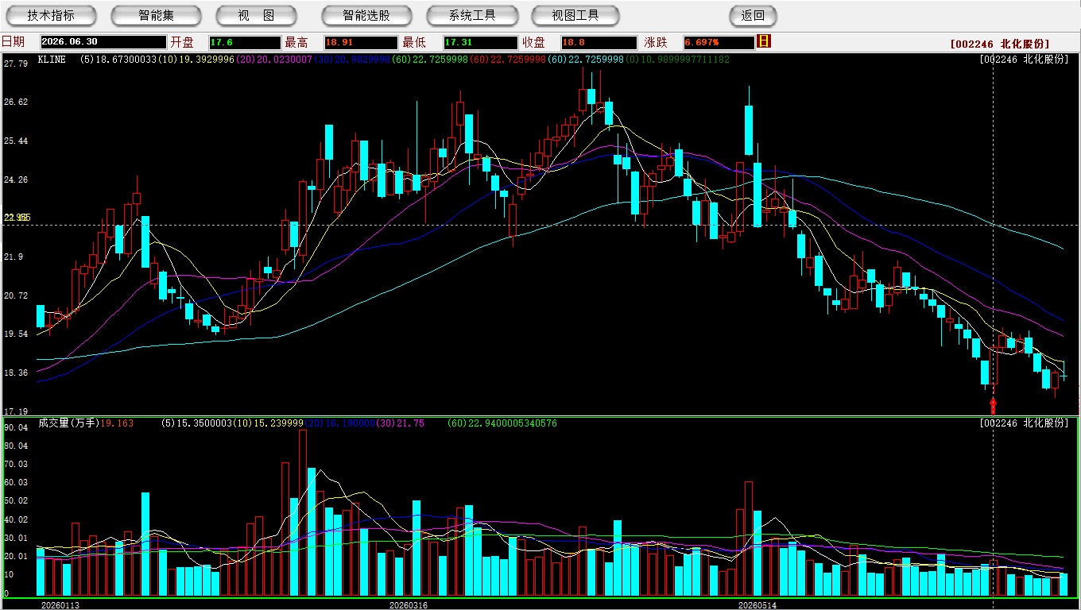Open the 视图工具 menu
Screen dimensions: 1081x610
pyautogui.click(x=576, y=15)
